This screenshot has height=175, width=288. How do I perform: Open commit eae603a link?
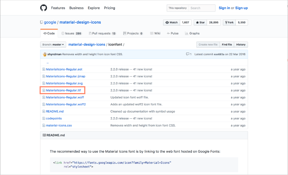click(x=220, y=54)
